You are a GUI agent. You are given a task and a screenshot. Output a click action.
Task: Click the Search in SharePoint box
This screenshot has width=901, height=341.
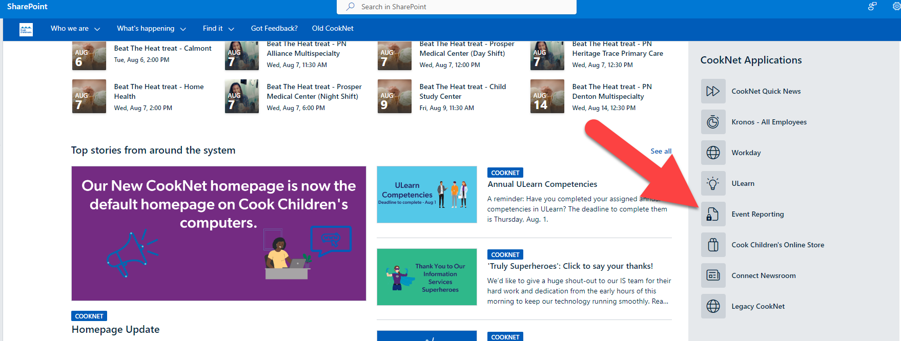point(457,7)
